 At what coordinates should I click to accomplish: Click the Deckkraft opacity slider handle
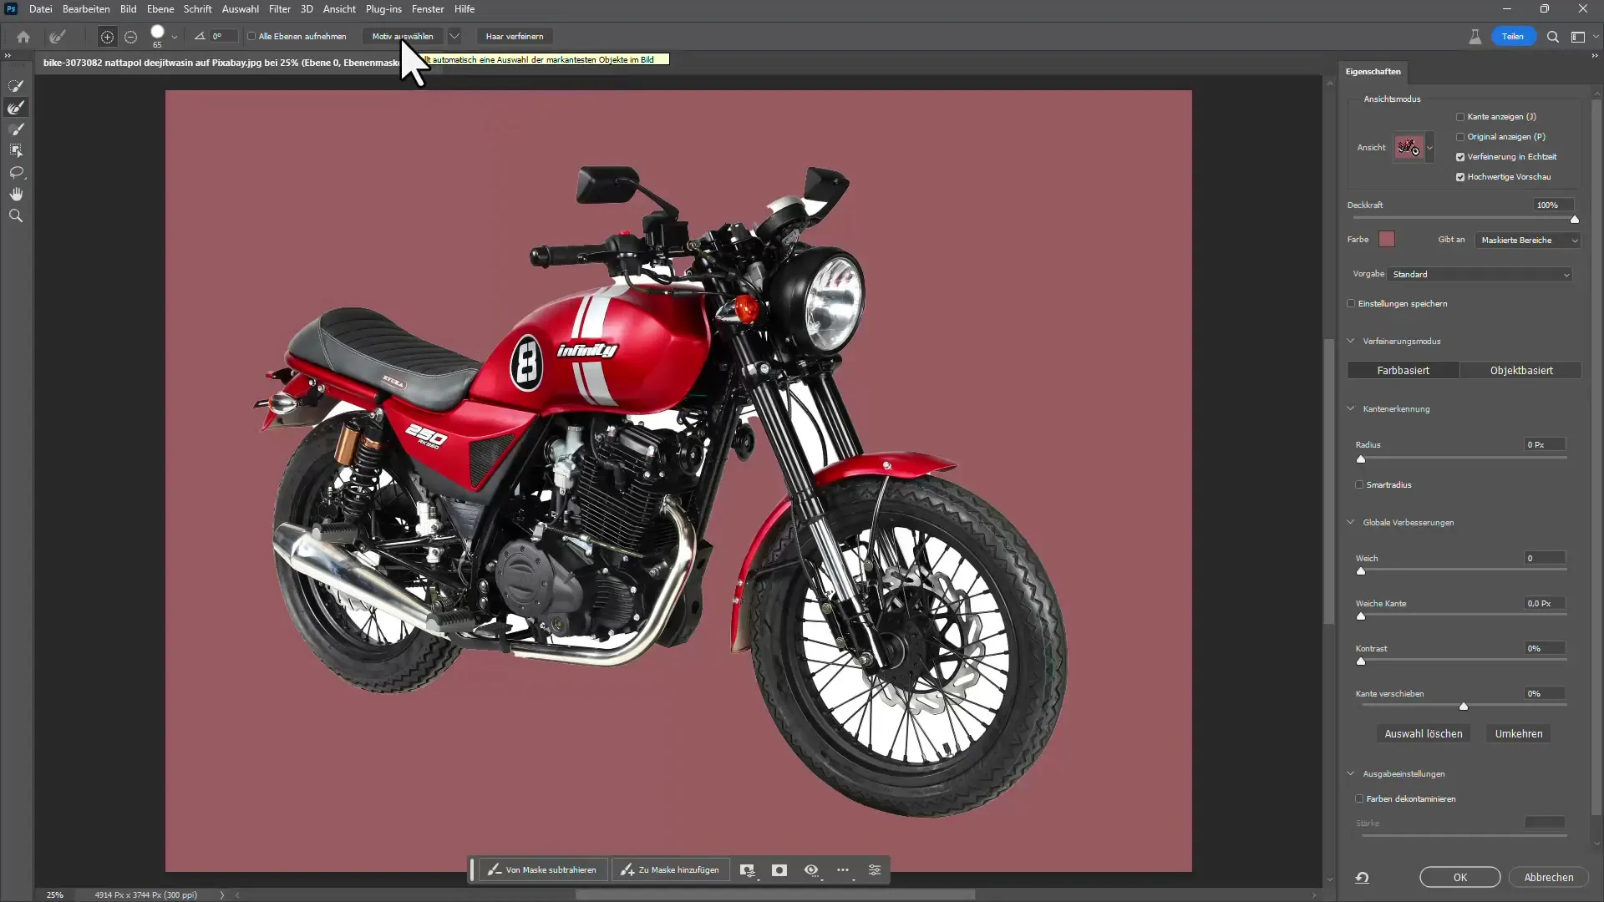pos(1575,220)
